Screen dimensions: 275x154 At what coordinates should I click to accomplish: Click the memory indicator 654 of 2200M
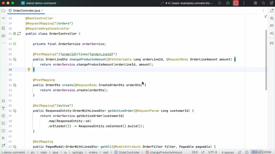262,152
